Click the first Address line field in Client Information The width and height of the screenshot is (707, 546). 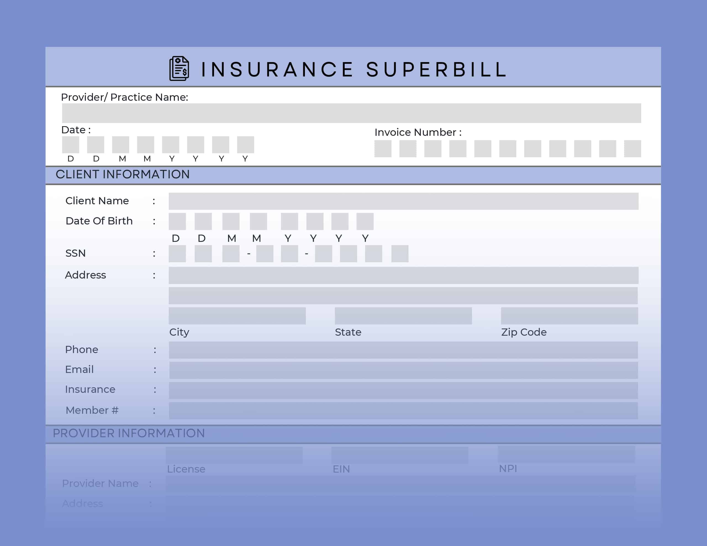click(x=403, y=275)
